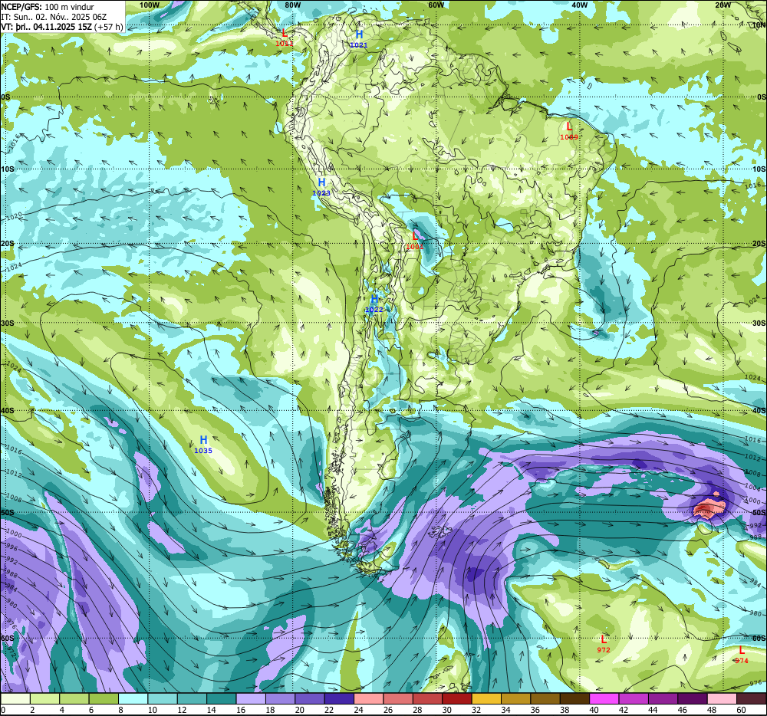Click the NCEP/GFS 100 m vindur title
Viewport: 767px width, 716px height.
pyautogui.click(x=48, y=7)
